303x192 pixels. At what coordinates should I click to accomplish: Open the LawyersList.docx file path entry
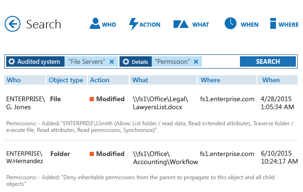coord(160,104)
